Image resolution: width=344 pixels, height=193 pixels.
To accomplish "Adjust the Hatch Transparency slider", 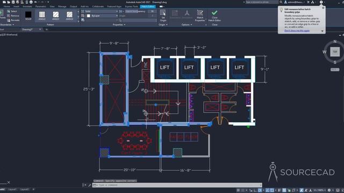I will tap(135, 11).
